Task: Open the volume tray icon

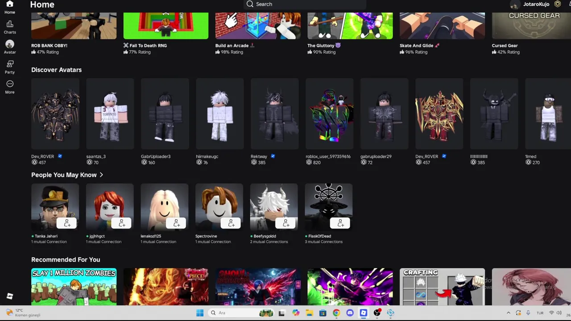Action: coord(559,313)
